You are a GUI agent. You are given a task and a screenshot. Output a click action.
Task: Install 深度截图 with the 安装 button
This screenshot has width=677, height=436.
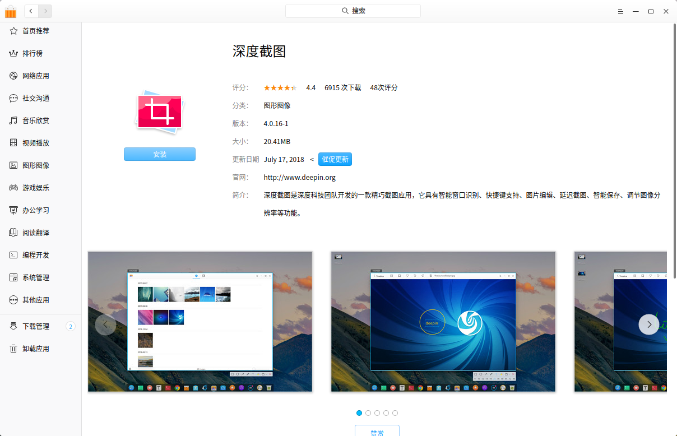point(160,154)
